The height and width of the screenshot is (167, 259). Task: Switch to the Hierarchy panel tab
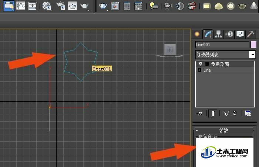coord(219,34)
